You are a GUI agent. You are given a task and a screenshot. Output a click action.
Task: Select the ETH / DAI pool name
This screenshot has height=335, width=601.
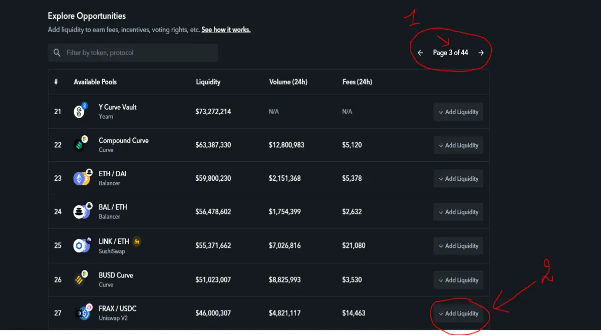point(113,174)
